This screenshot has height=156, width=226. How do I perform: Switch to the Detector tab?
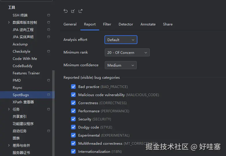pos(126,24)
